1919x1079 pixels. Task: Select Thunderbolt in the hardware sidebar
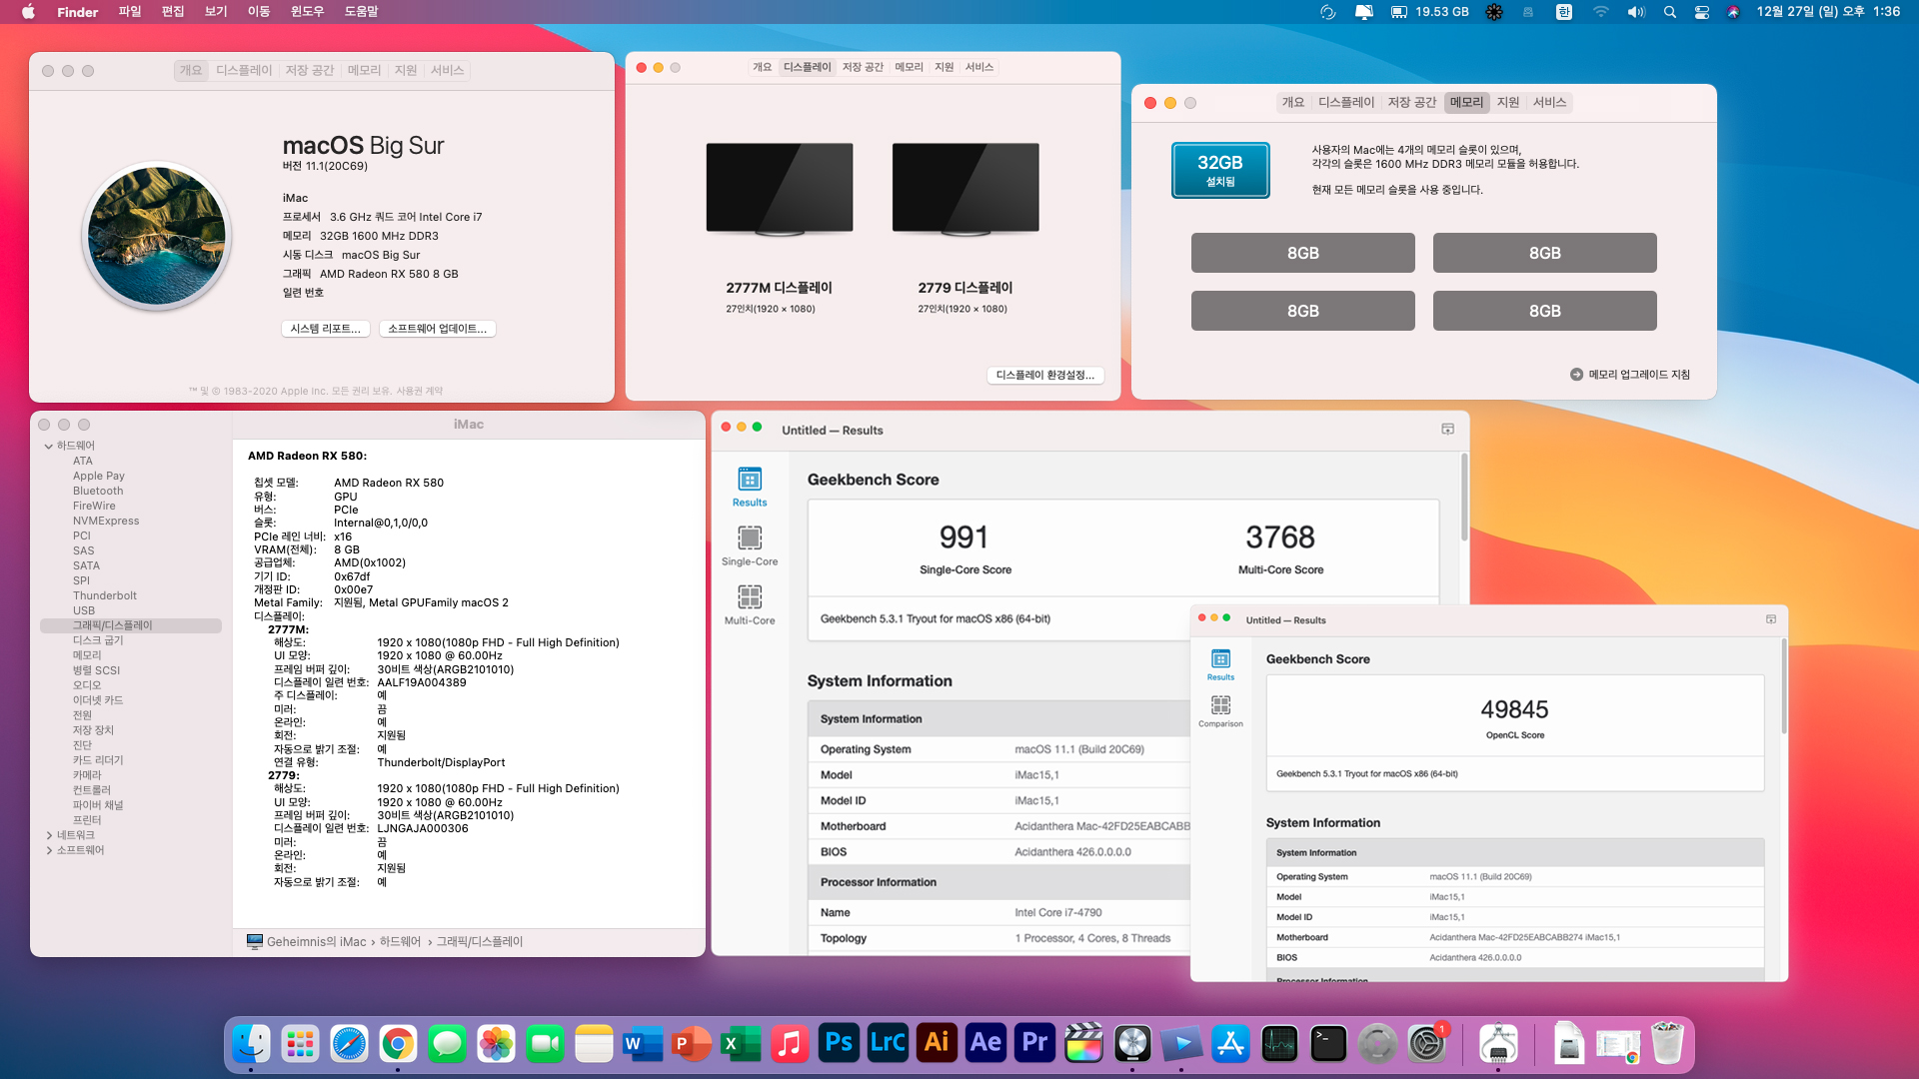coord(105,595)
